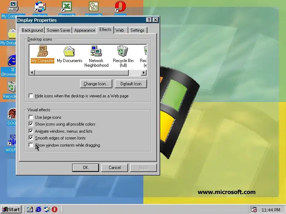Viewport: 286px width, 214px height.
Task: Click the dialog's question mark help button
Action: coord(149,20)
